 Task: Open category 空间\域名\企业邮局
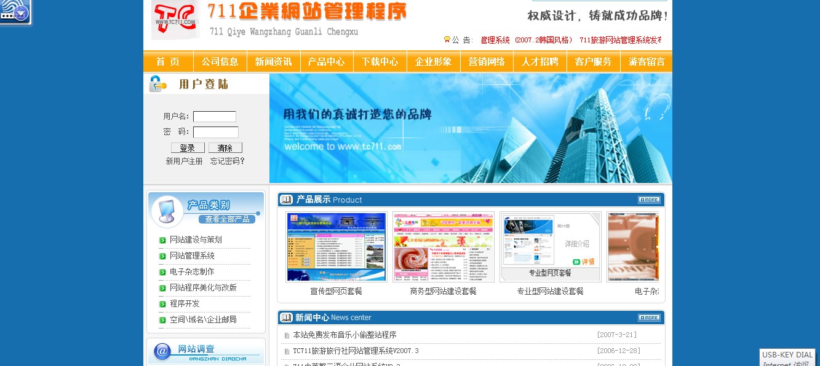point(203,320)
